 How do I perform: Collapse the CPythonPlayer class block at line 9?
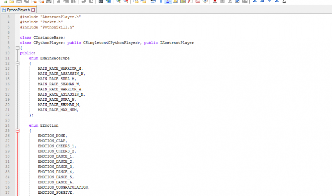[18, 48]
